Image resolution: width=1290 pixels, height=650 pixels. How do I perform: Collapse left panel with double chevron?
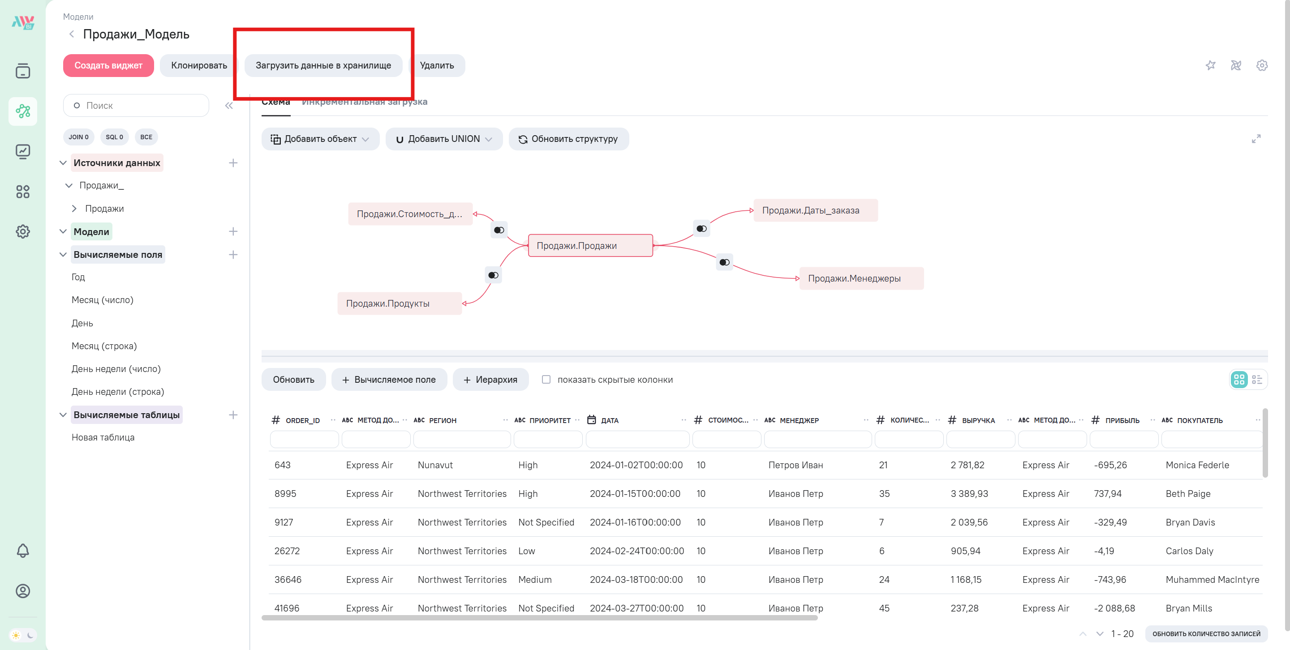[x=229, y=106]
